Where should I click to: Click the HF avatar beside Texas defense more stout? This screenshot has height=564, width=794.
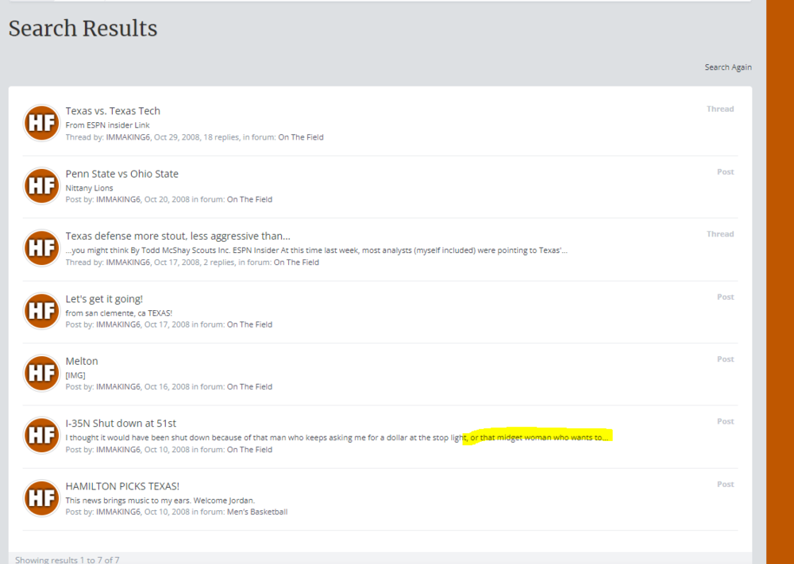pos(41,248)
